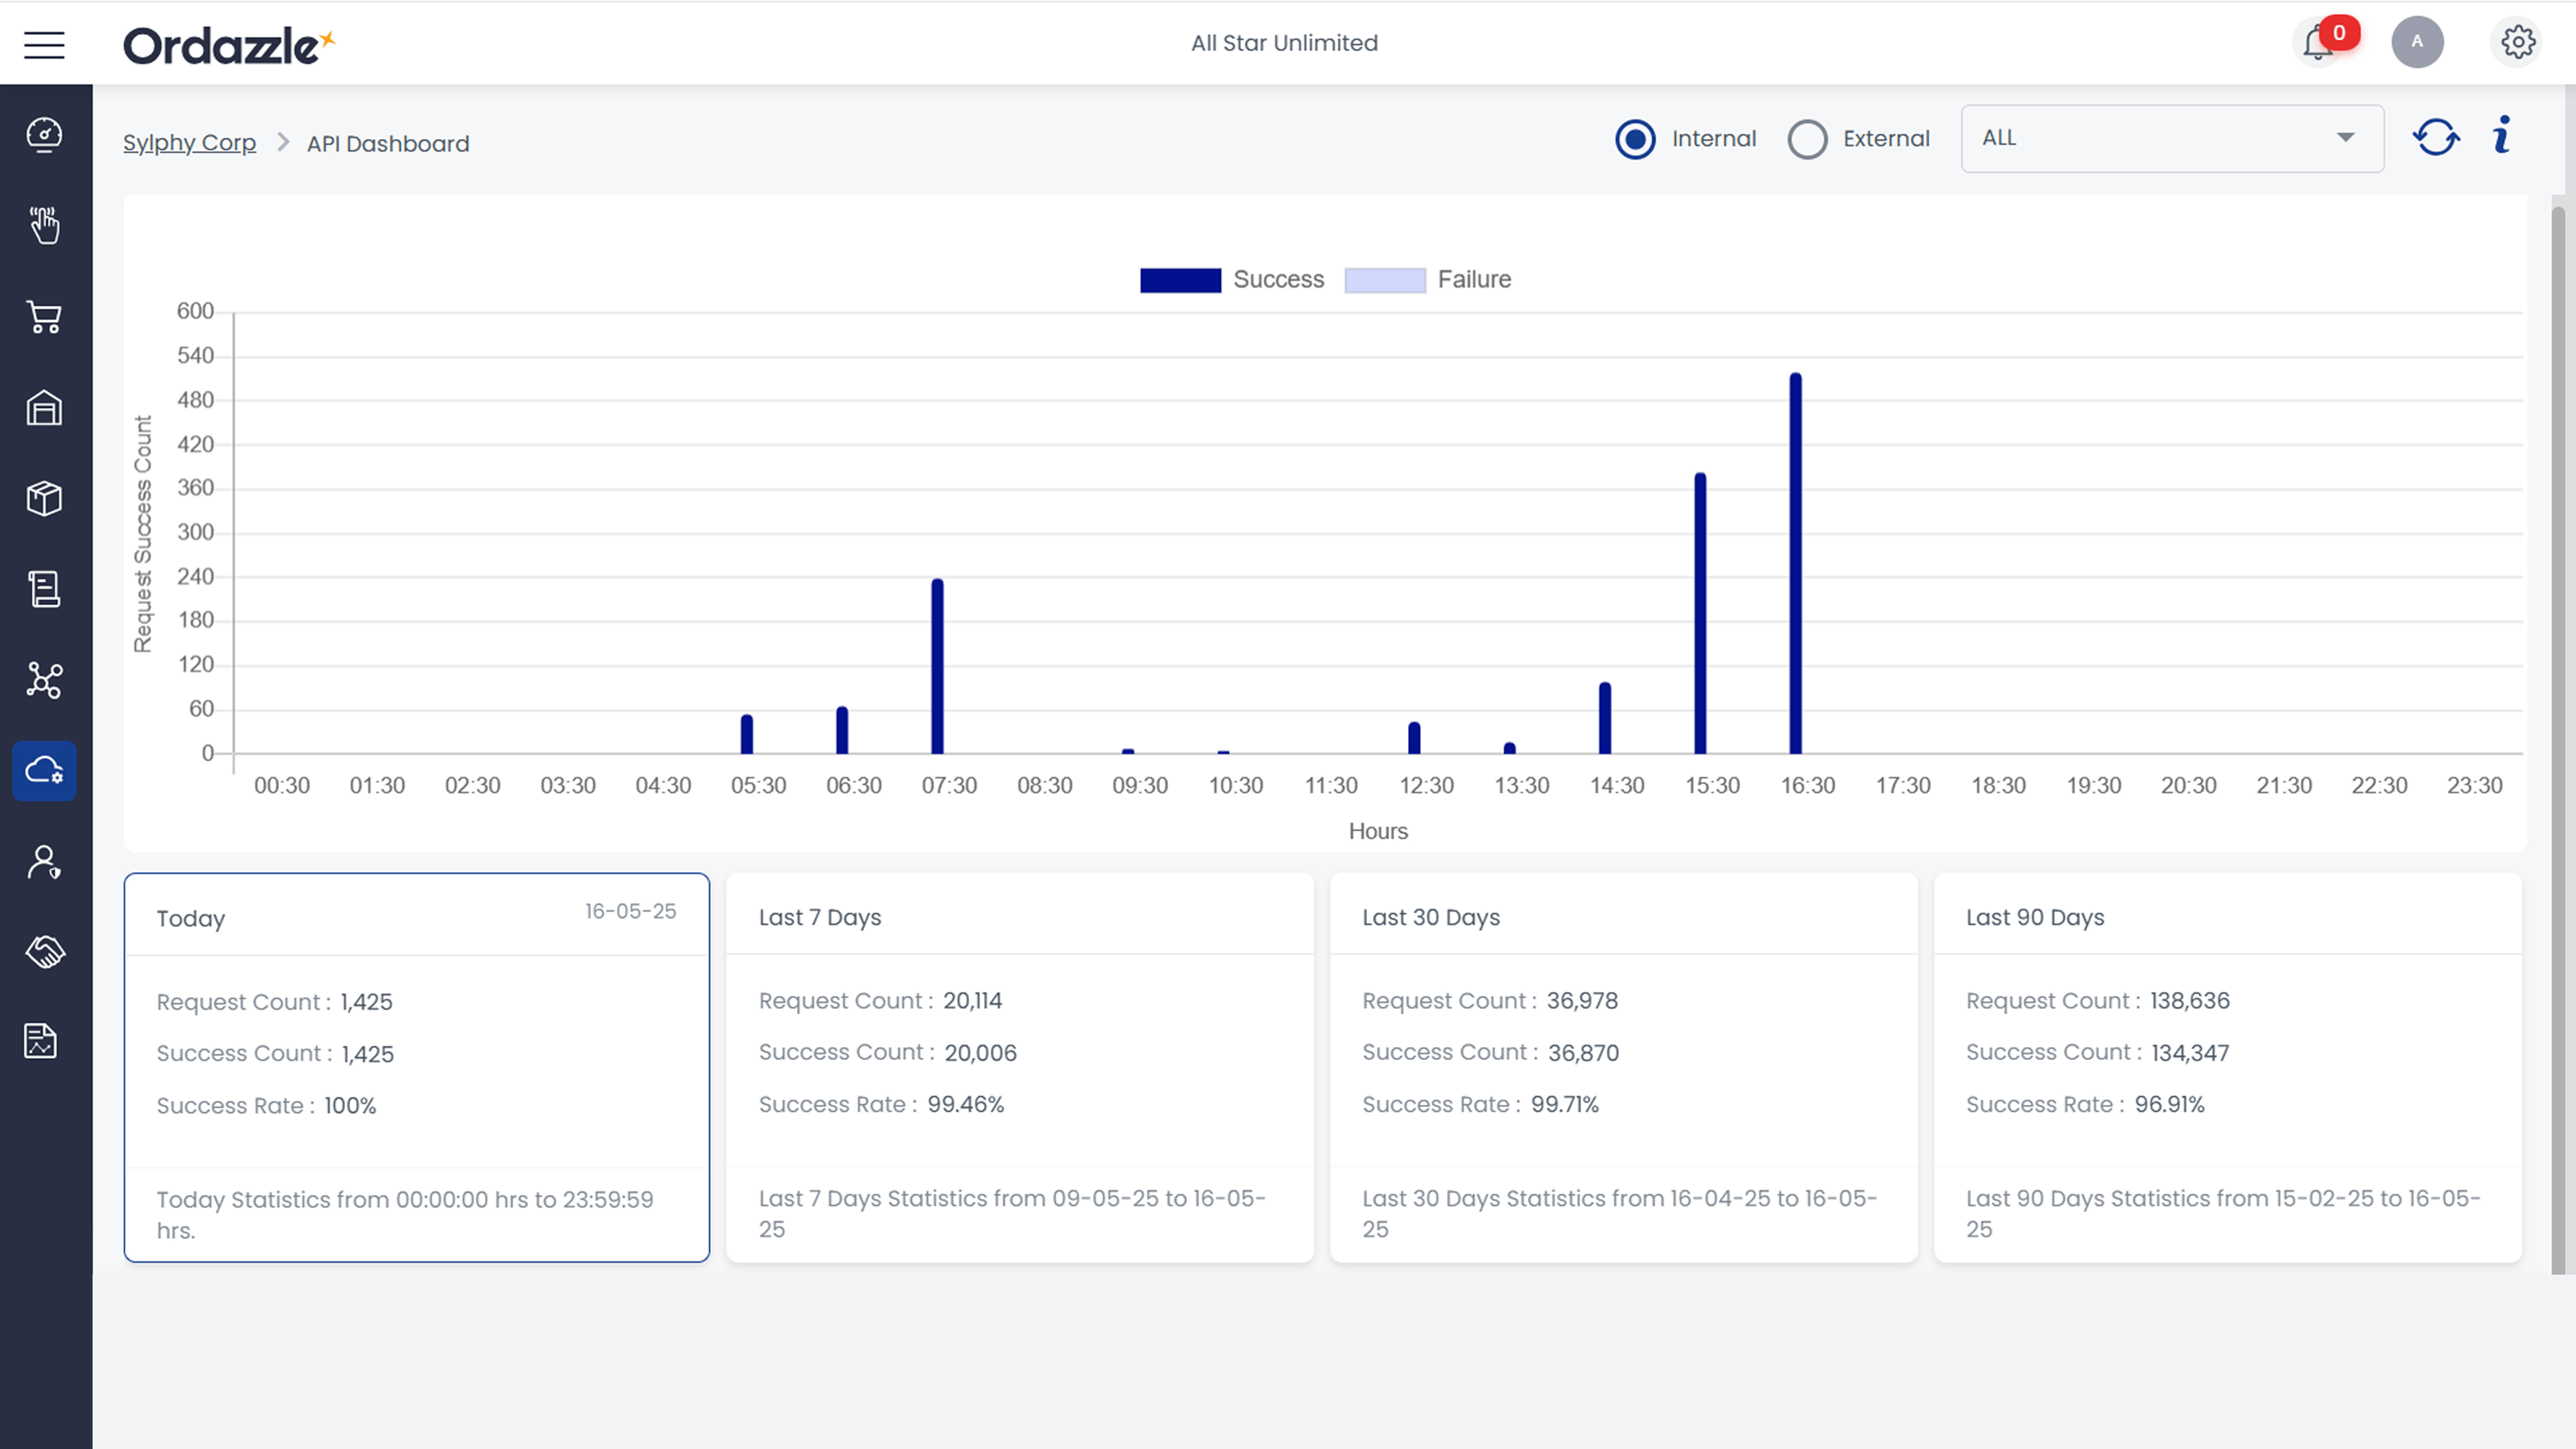Click the box package sidebar icon
This screenshot has height=1449, width=2576.
[44, 498]
